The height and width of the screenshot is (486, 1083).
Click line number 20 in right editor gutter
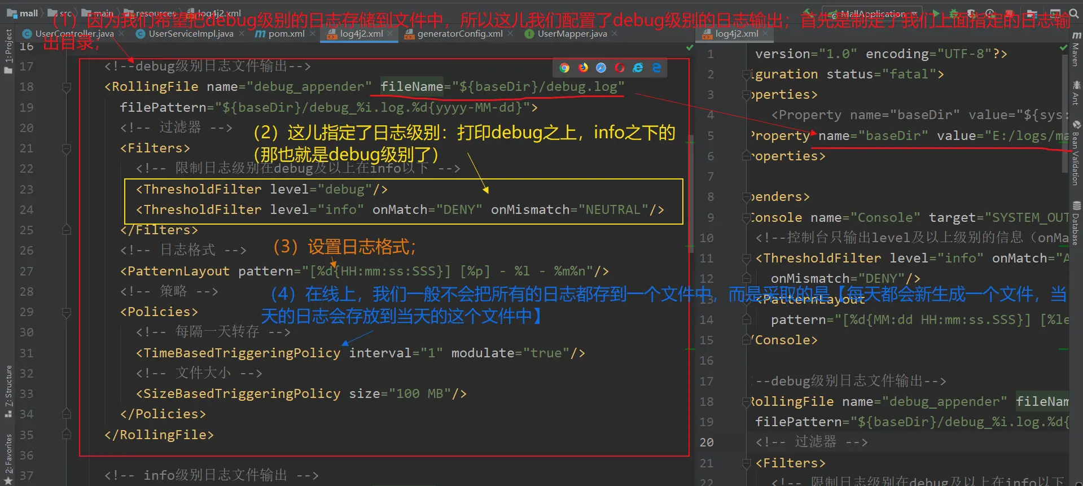click(707, 443)
